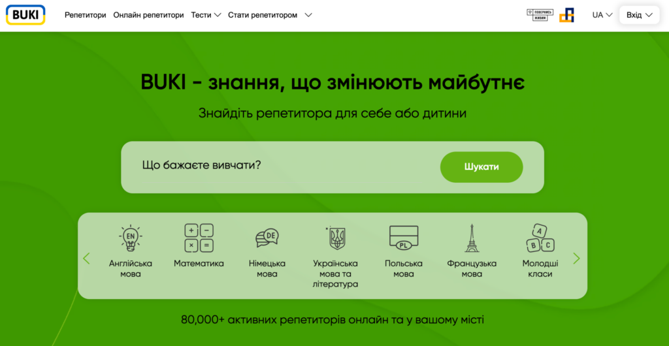
Task: Click the blue-yellow blocks partner logo
Action: tap(566, 15)
